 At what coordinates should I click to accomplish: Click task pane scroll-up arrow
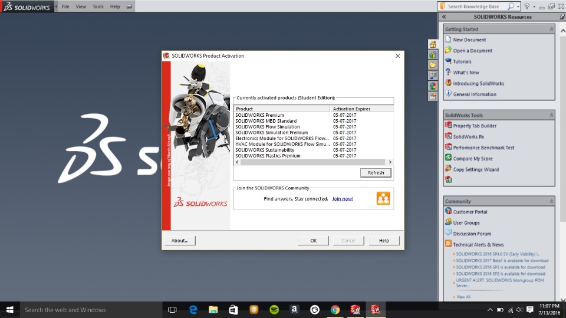(562, 31)
